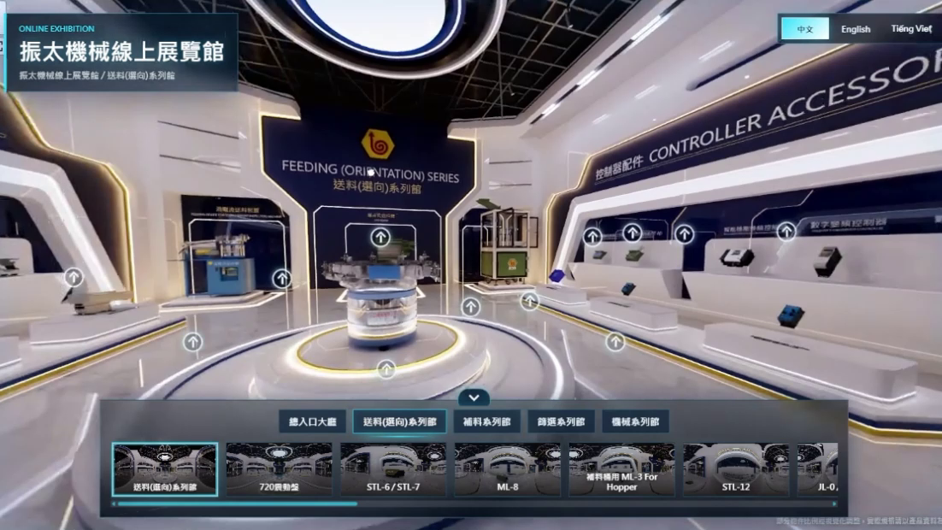
Task: Click the hotspot arrow at the front of the central pedestal
Action: click(386, 369)
